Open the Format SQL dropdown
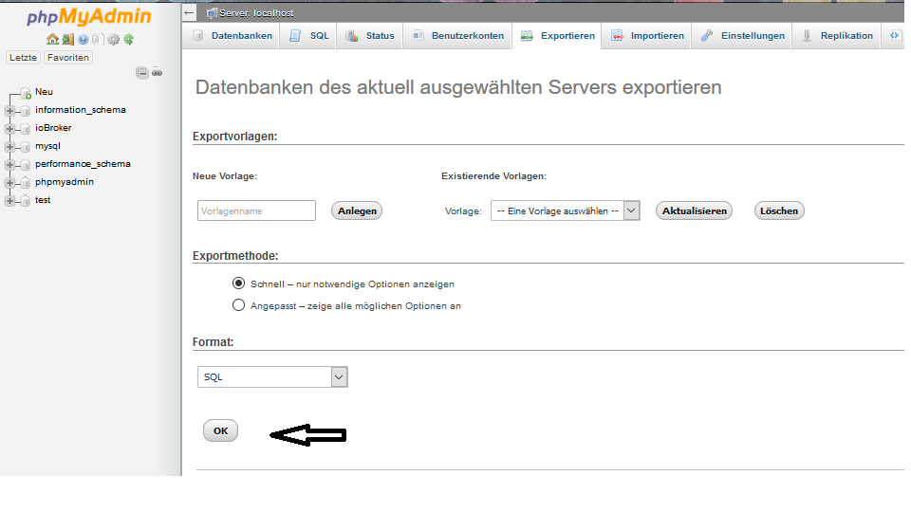This screenshot has width=911, height=512. [x=272, y=376]
